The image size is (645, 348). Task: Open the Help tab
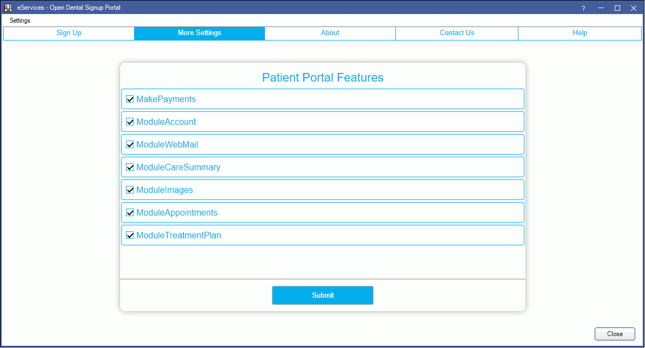click(580, 34)
